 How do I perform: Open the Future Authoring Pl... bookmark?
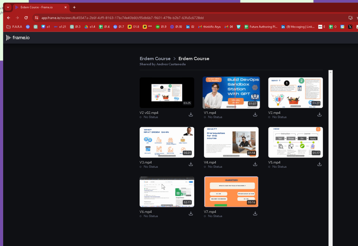[x=261, y=27]
